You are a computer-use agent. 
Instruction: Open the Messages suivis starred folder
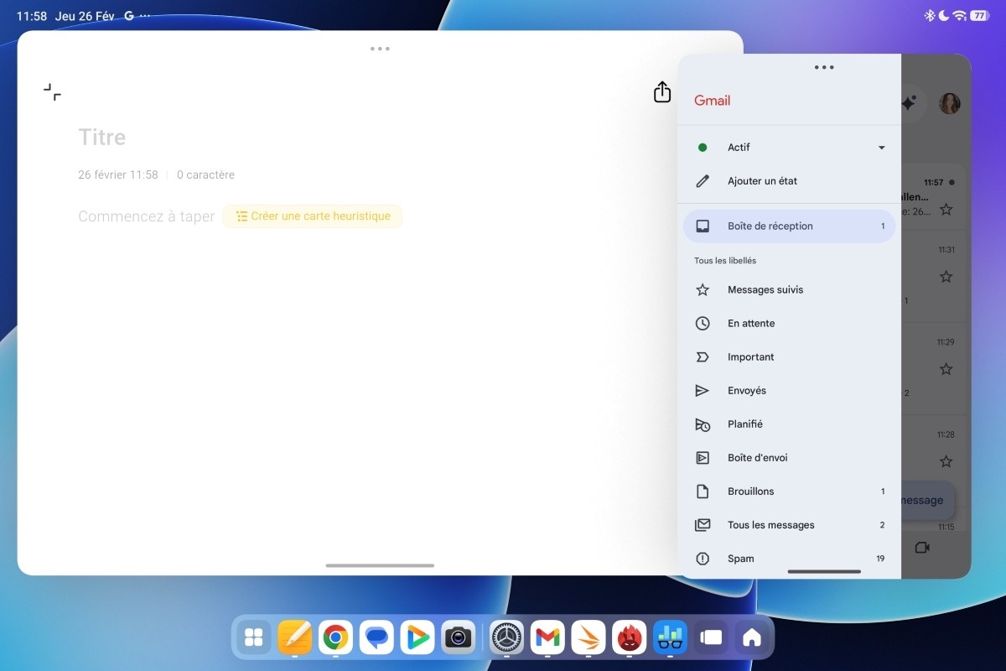(765, 289)
